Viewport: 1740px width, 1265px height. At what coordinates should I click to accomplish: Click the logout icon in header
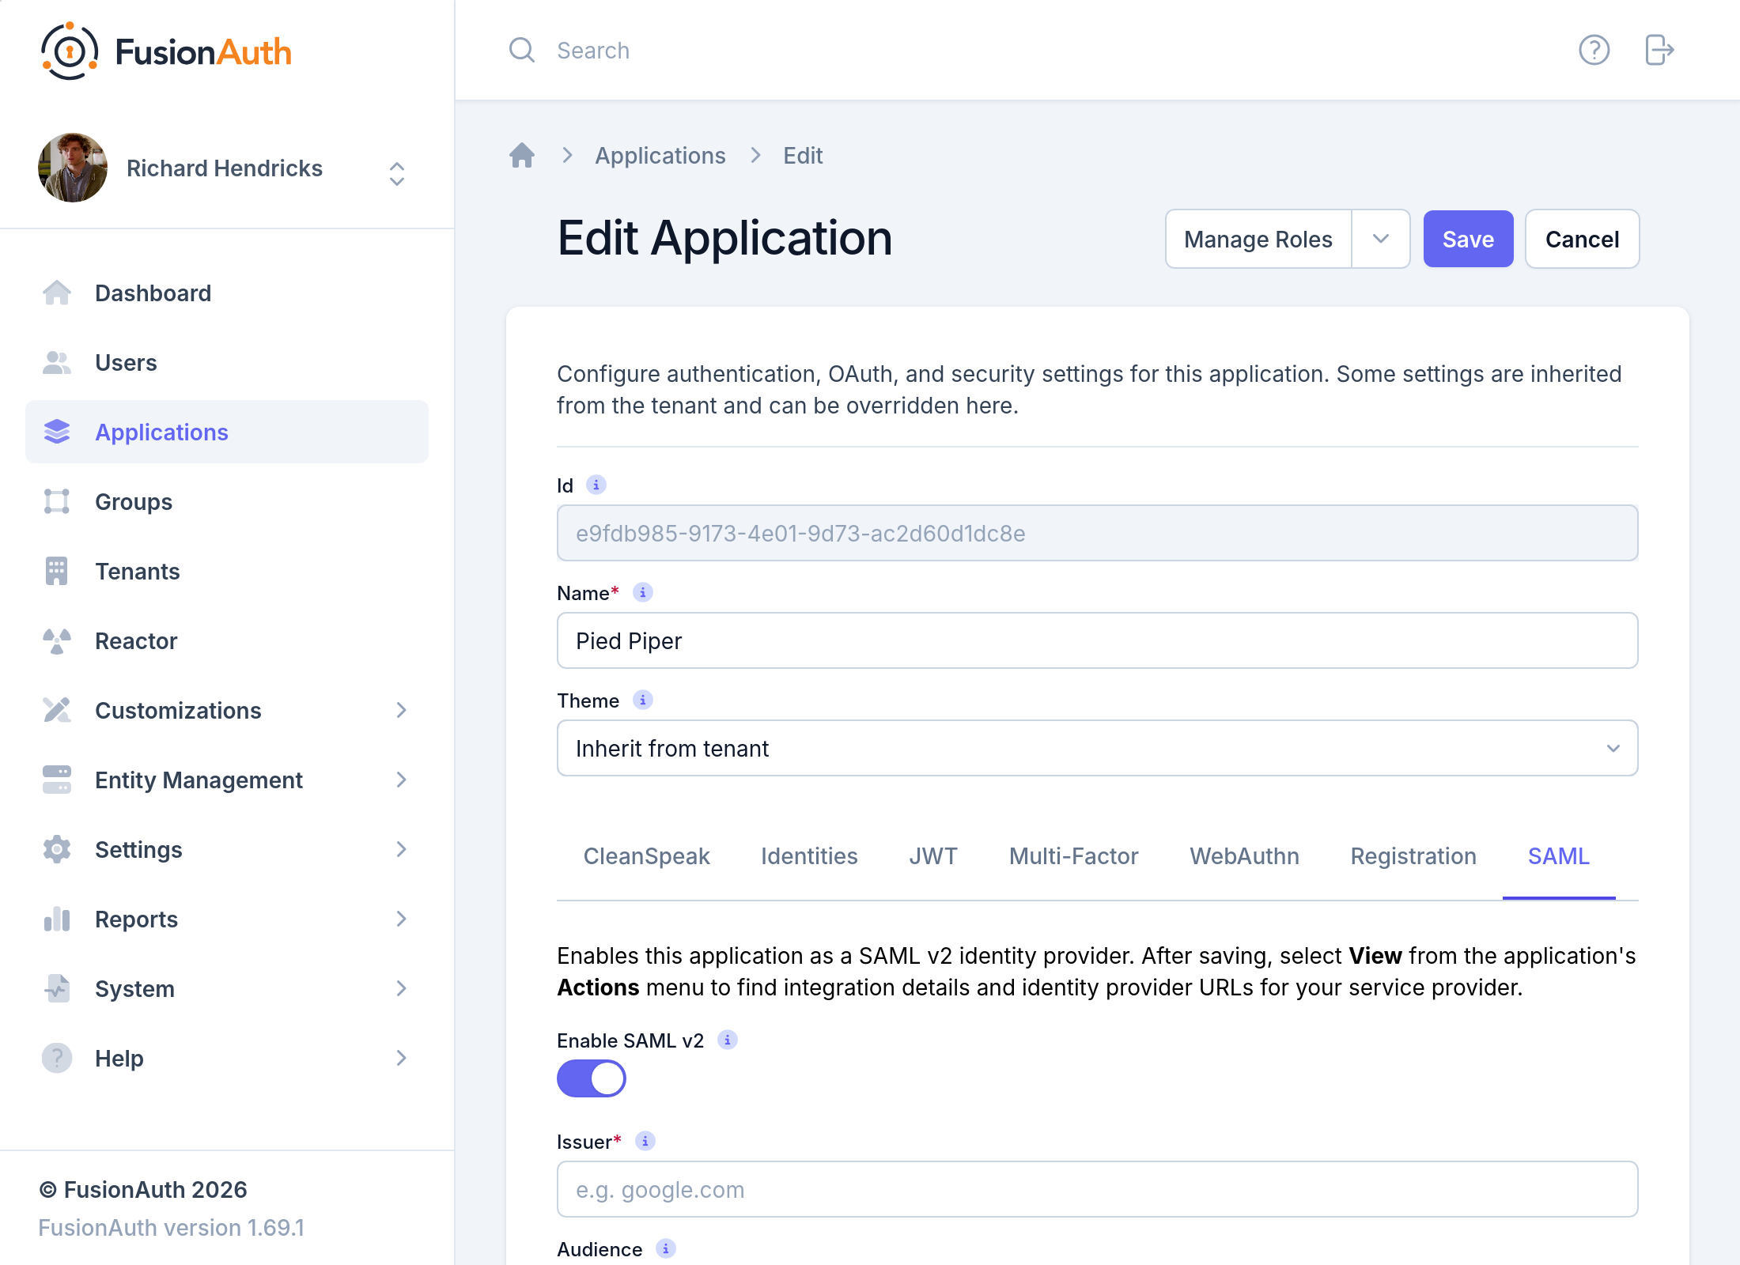[1659, 50]
